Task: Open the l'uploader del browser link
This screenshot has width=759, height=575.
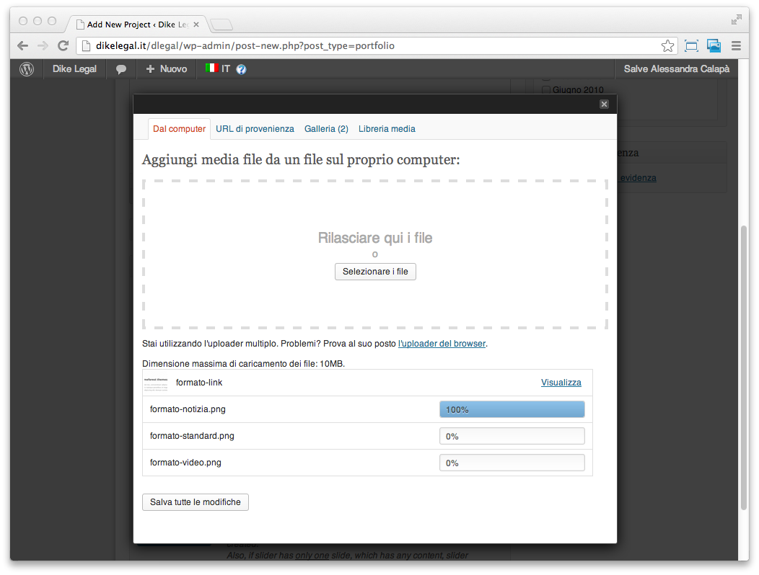Action: tap(442, 344)
